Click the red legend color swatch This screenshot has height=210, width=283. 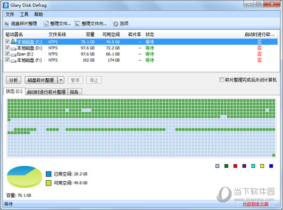coord(235,166)
